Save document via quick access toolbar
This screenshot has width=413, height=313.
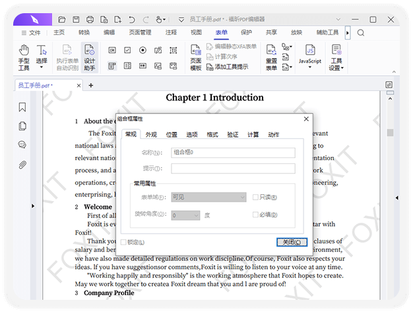(x=76, y=20)
